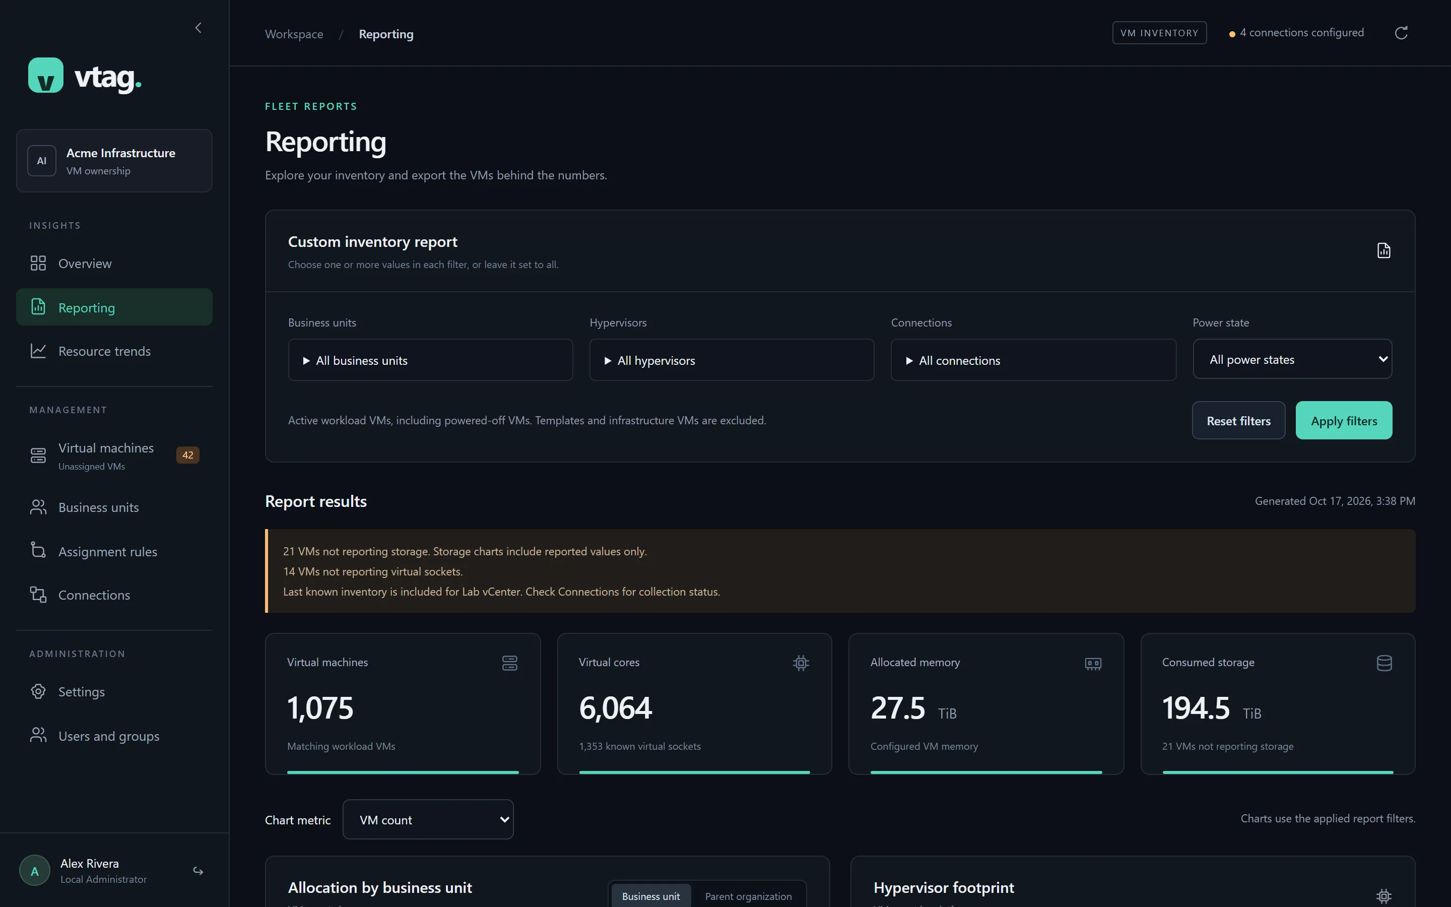
Task: Click the 1,075 virtual machines value
Action: coord(320,708)
